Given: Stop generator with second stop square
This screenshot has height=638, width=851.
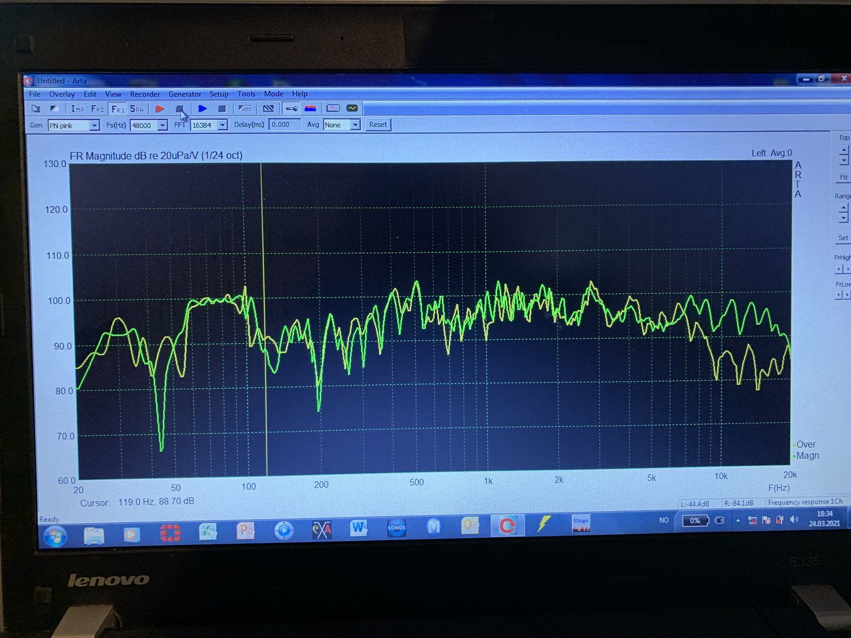Looking at the screenshot, I should [x=222, y=109].
